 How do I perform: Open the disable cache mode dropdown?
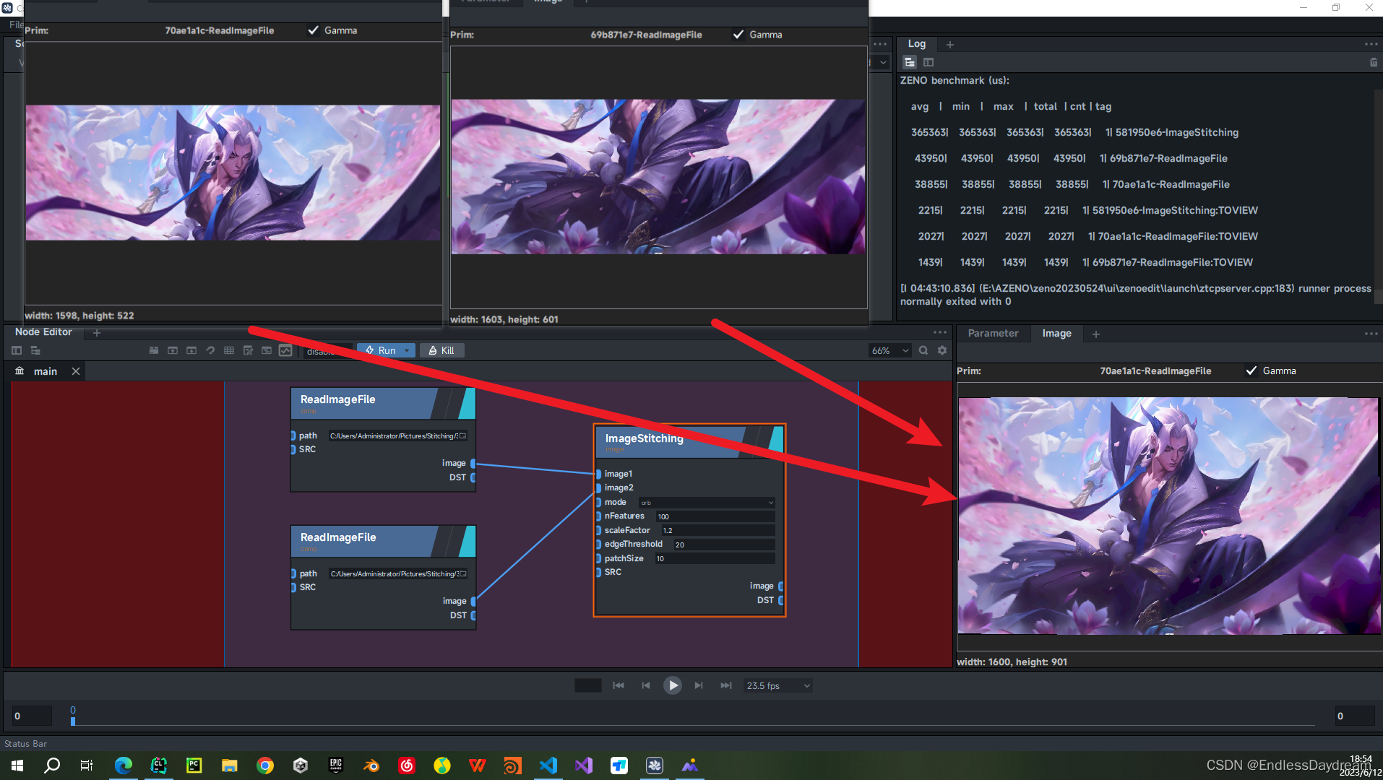pos(327,351)
